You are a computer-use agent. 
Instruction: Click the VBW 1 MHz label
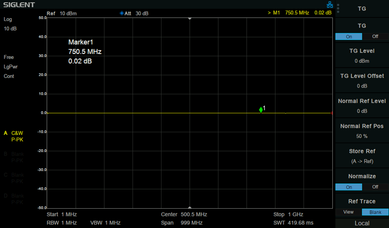tap(106, 223)
